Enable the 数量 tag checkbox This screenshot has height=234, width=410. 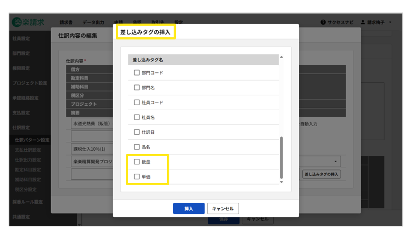click(x=137, y=162)
